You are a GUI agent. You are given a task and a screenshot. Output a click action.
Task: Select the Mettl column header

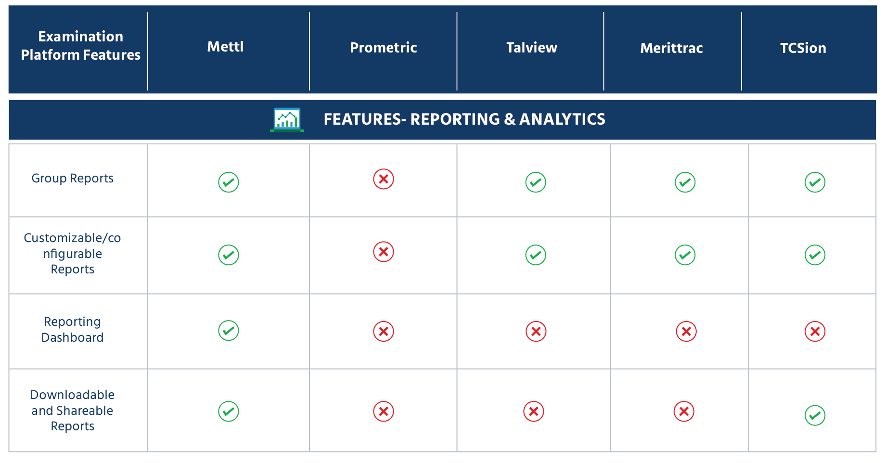pyautogui.click(x=225, y=47)
